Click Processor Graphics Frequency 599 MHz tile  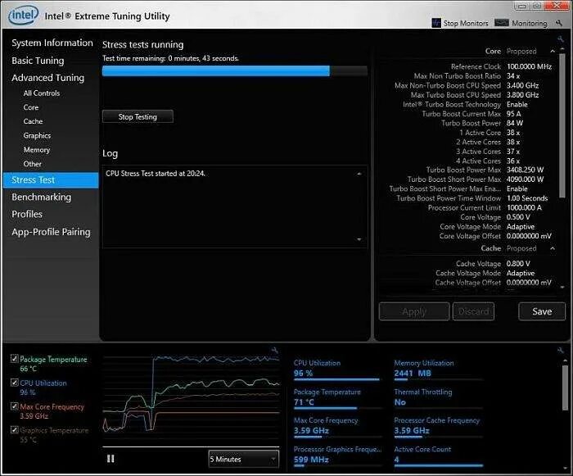click(x=337, y=456)
